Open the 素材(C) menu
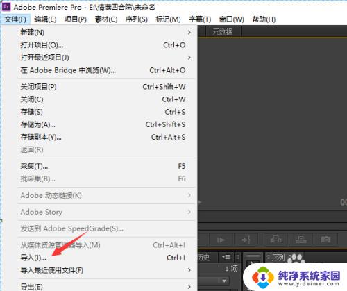The width and height of the screenshot is (347, 291). pyautogui.click(x=106, y=19)
